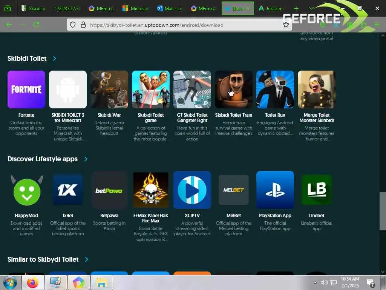The image size is (386, 290).
Task: Open the Windows Start button
Action: 10,282
